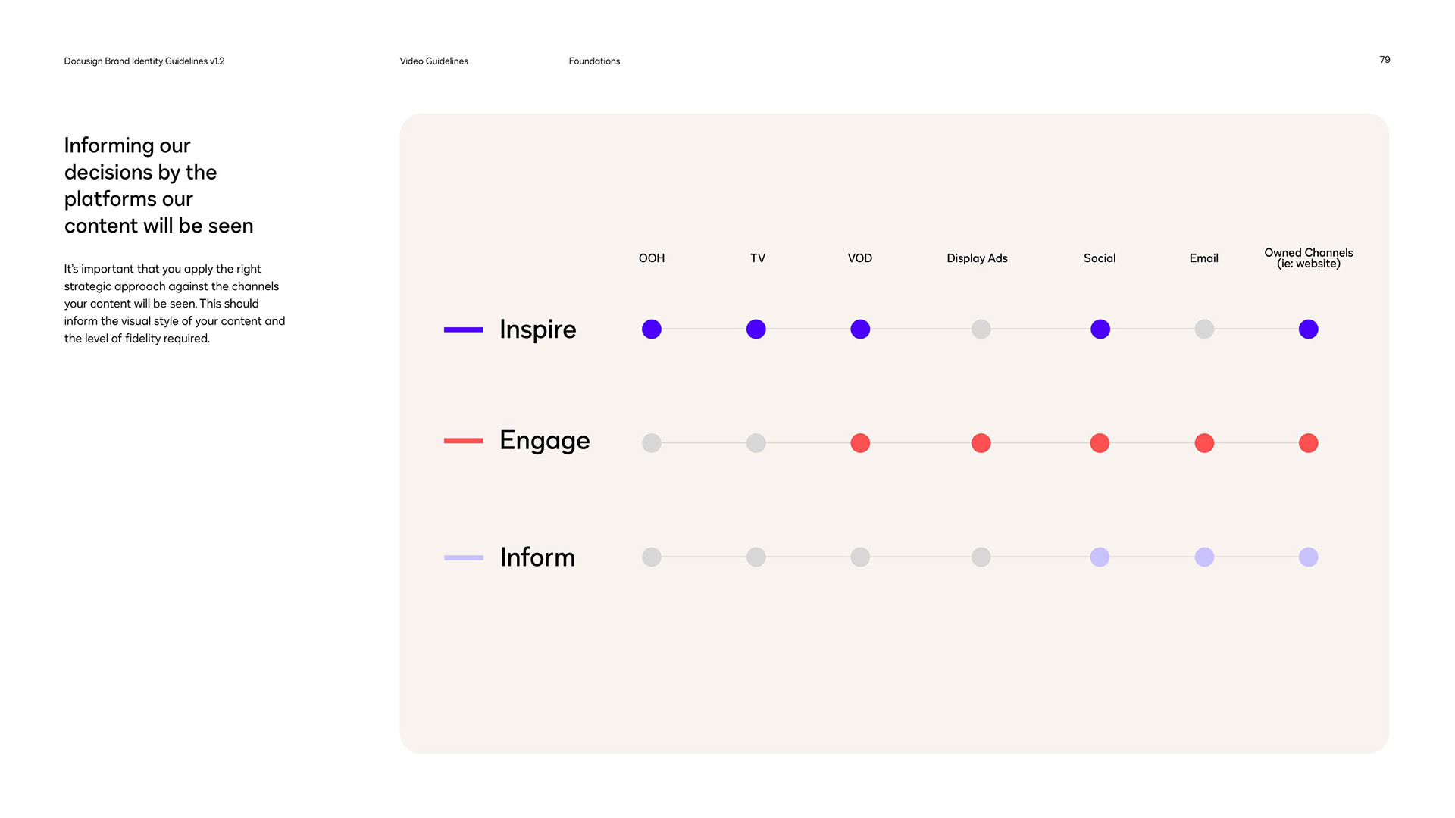1455x818 pixels.
Task: Click the Display Ads column heading
Action: 977,258
